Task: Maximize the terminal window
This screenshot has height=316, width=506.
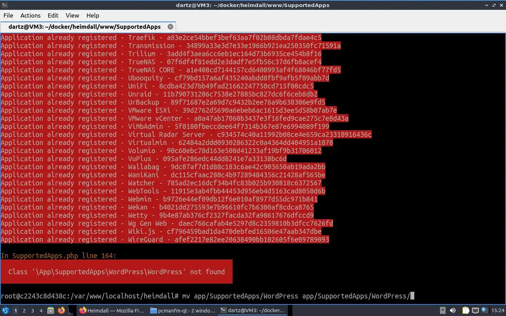Action: pyautogui.click(x=494, y=5)
